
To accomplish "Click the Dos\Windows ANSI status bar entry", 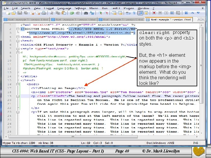I will 160,143.
